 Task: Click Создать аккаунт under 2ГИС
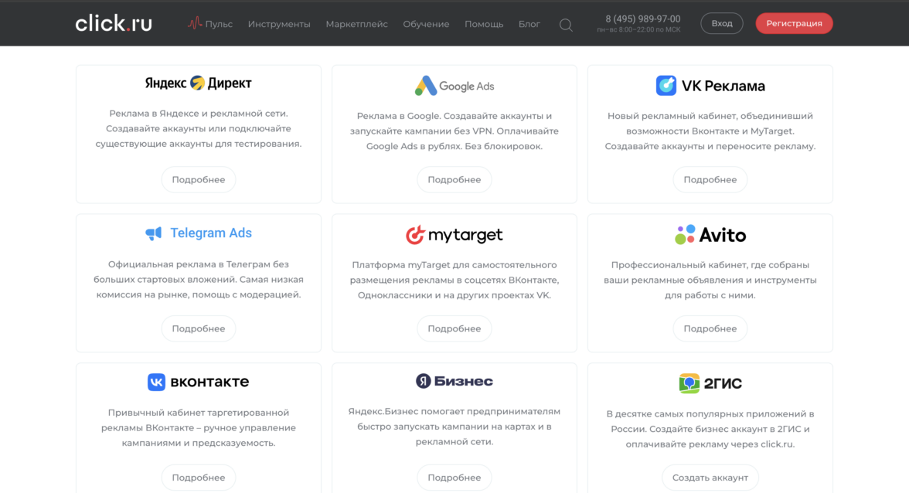[x=710, y=478]
